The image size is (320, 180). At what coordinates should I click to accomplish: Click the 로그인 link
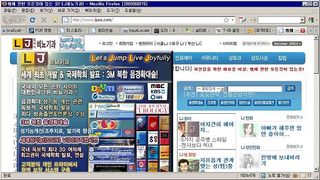[107, 44]
